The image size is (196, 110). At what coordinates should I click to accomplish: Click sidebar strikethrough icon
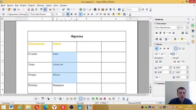tap(170, 33)
